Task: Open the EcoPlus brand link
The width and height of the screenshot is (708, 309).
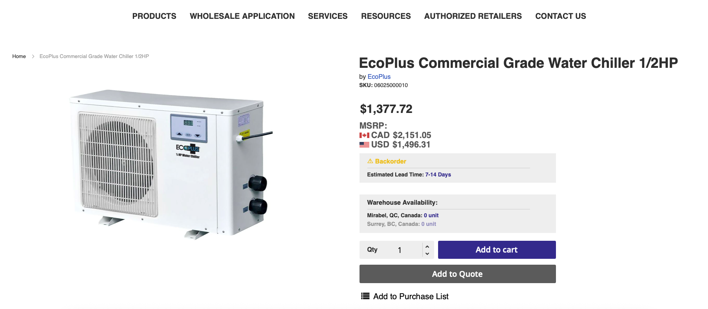Action: 379,77
